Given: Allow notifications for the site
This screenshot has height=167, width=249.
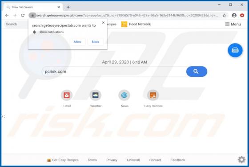Looking at the screenshot, I should tap(77, 42).
